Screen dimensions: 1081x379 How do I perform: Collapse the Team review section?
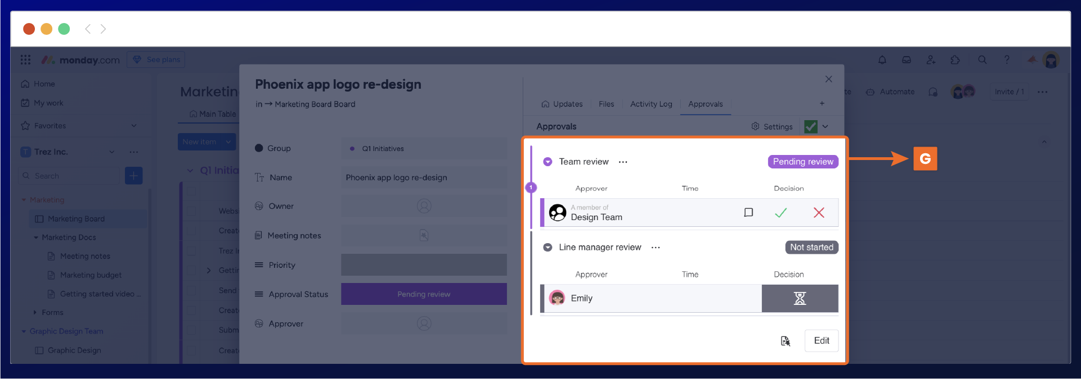547,162
